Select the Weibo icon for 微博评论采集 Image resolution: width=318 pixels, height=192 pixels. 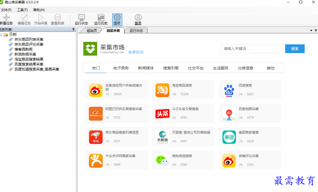229,161
